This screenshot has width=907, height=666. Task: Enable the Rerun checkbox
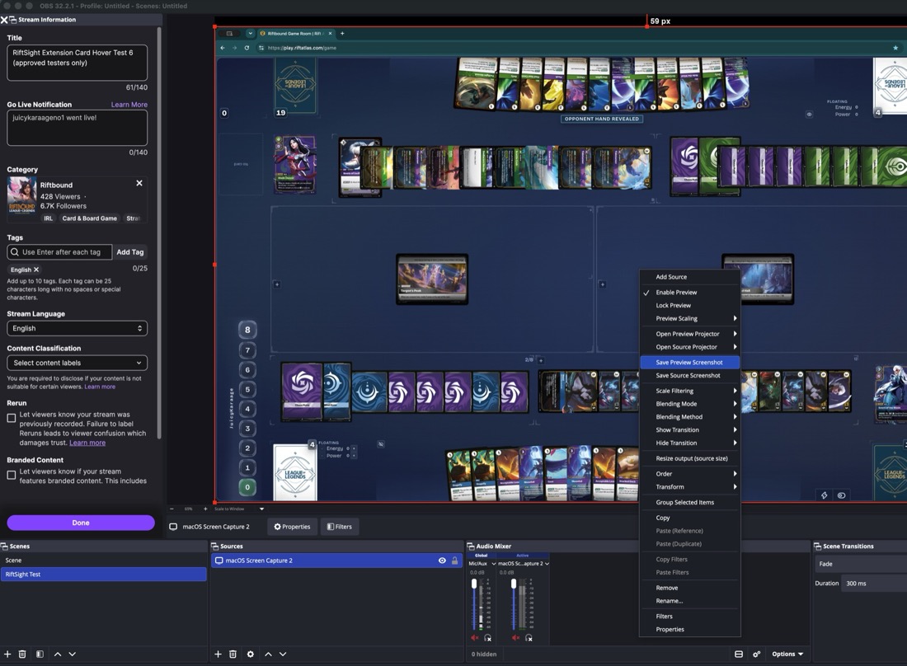[11, 418]
